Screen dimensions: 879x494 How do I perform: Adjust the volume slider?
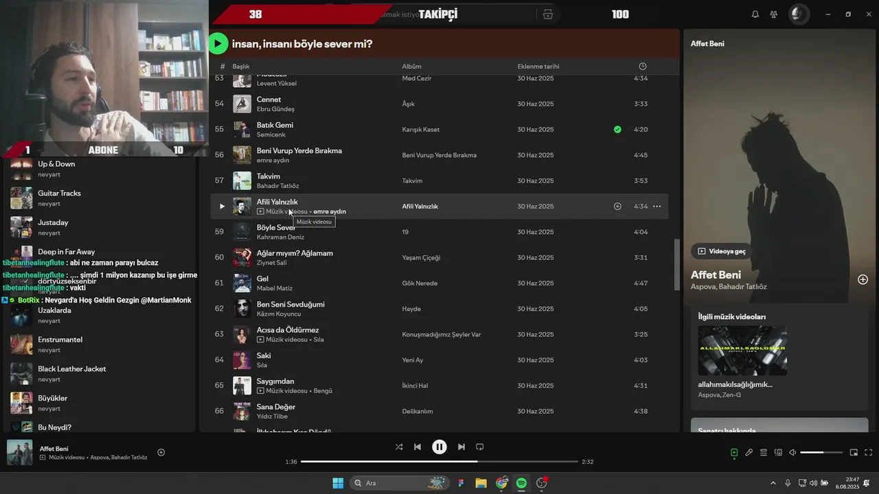(821, 453)
